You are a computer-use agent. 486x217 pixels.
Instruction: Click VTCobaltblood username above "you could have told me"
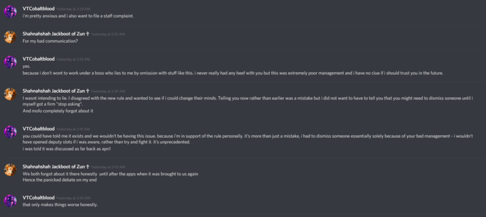(38, 128)
